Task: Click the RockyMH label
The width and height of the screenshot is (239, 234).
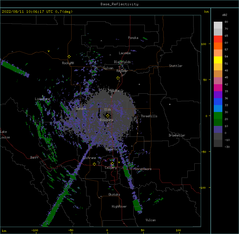Action: [x=68, y=63]
